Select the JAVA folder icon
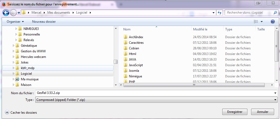 [x=125, y=59]
